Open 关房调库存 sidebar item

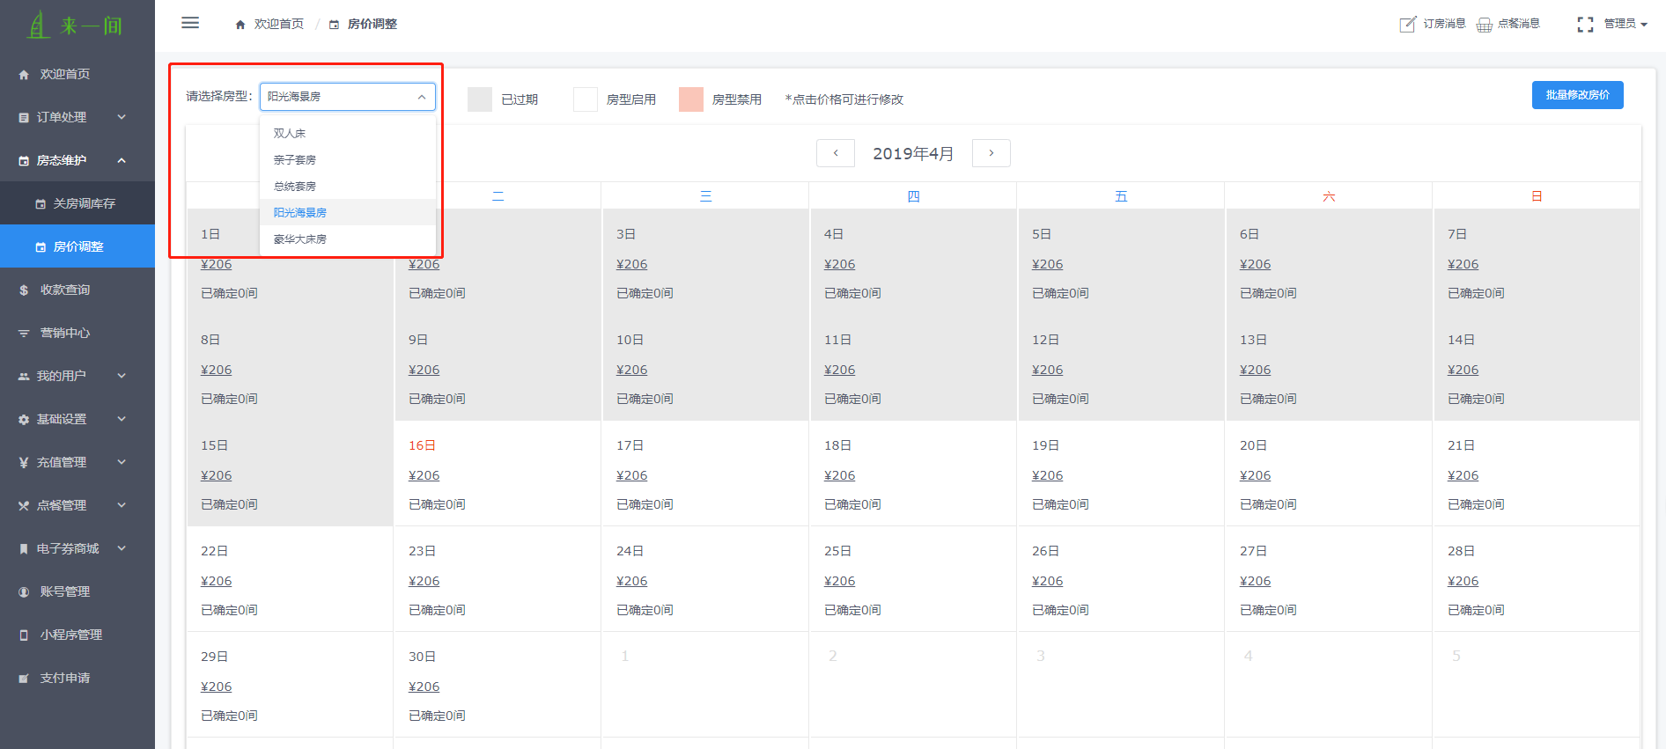(84, 203)
